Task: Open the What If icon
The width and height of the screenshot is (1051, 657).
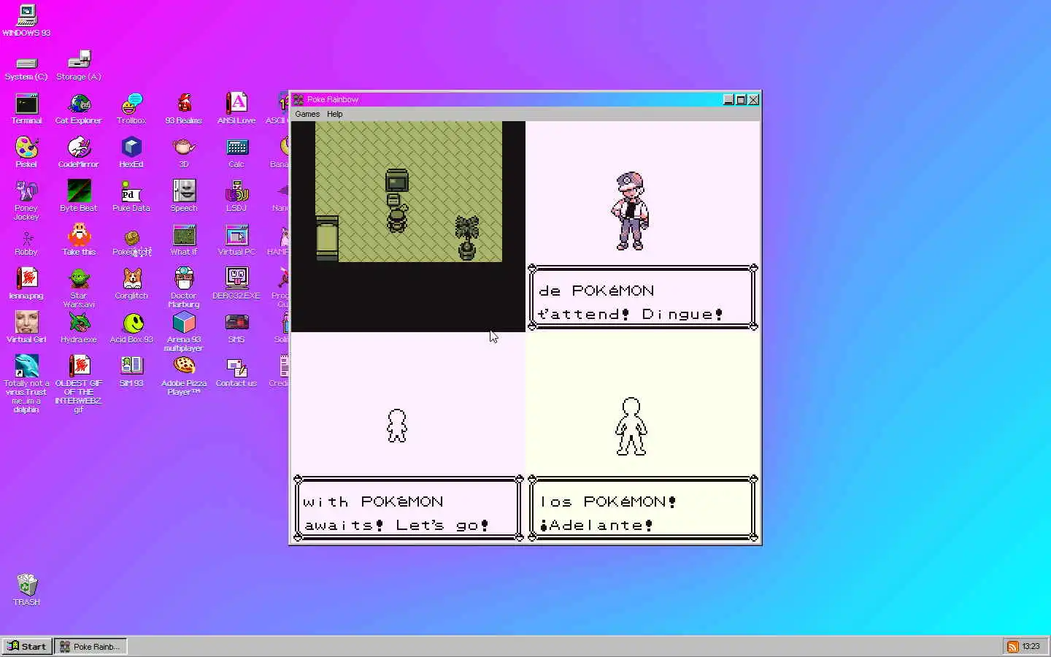Action: point(184,241)
